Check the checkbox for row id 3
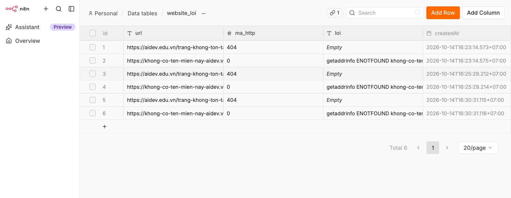This screenshot has height=198, width=511. click(93, 73)
